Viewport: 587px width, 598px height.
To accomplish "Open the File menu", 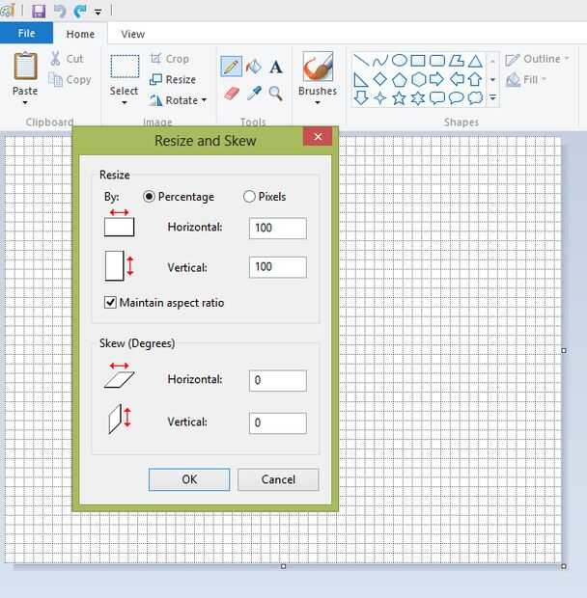I will click(x=26, y=33).
